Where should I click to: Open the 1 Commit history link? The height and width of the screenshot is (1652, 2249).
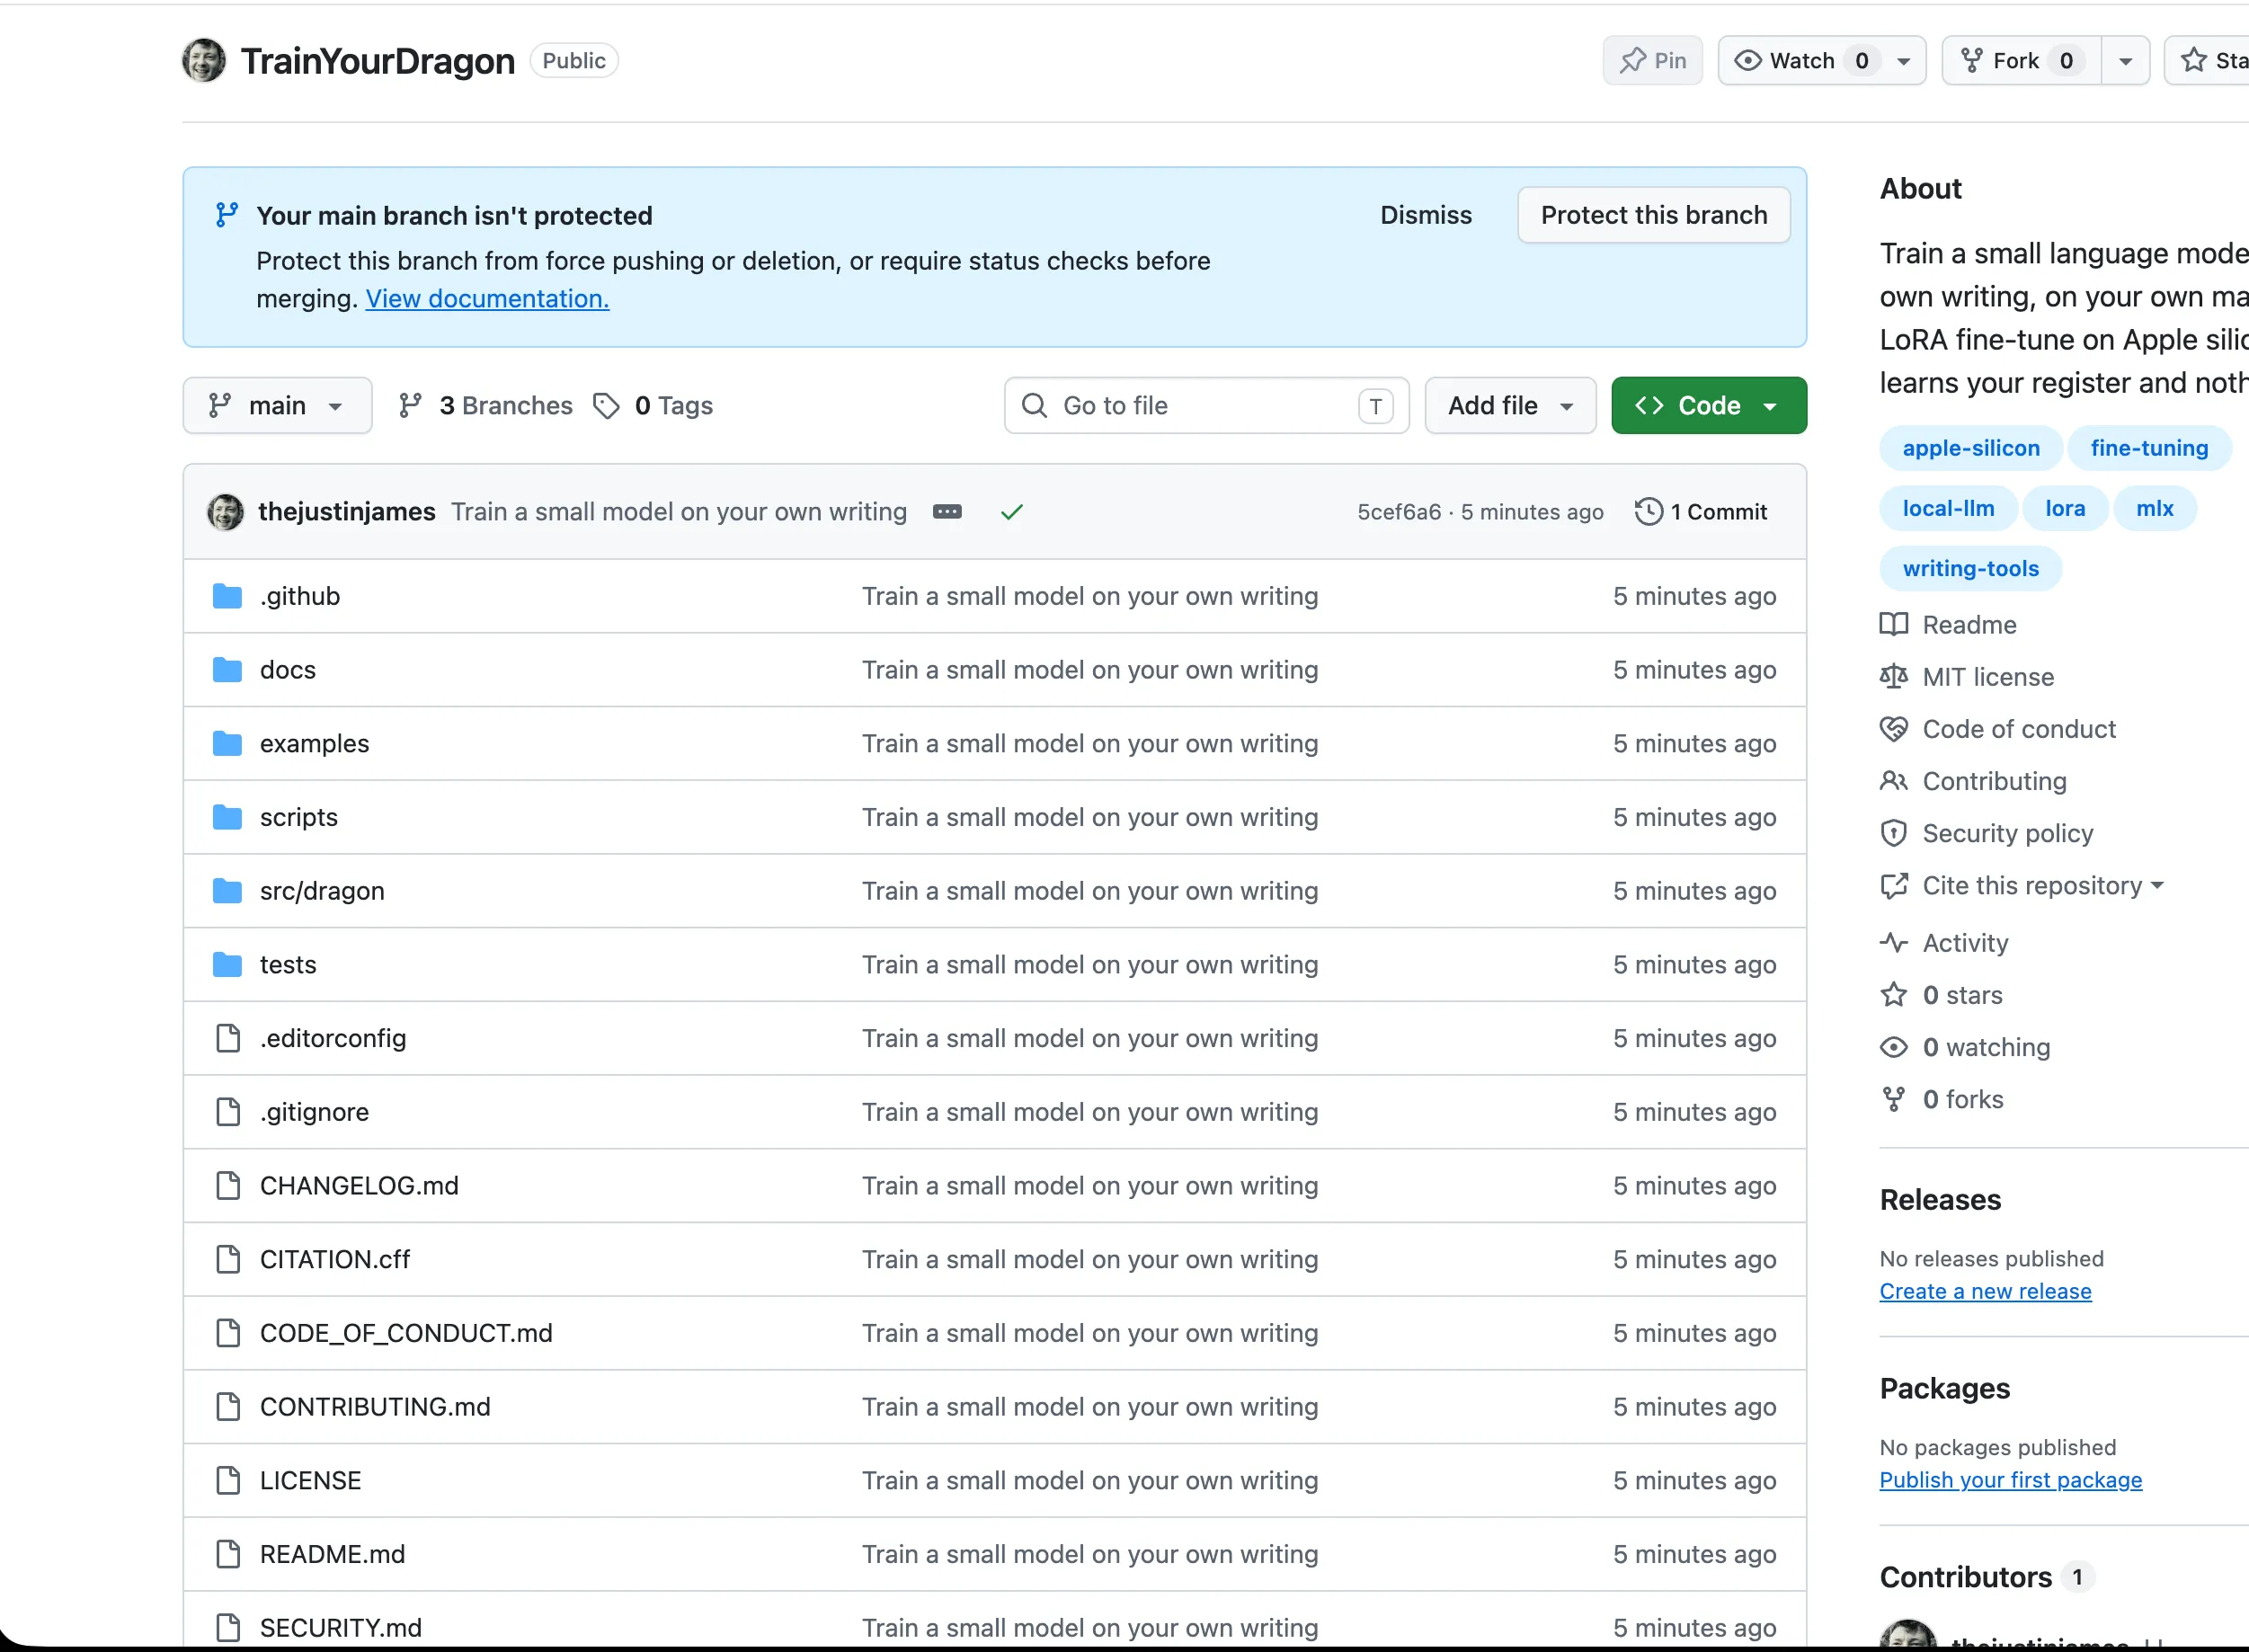click(x=1701, y=512)
